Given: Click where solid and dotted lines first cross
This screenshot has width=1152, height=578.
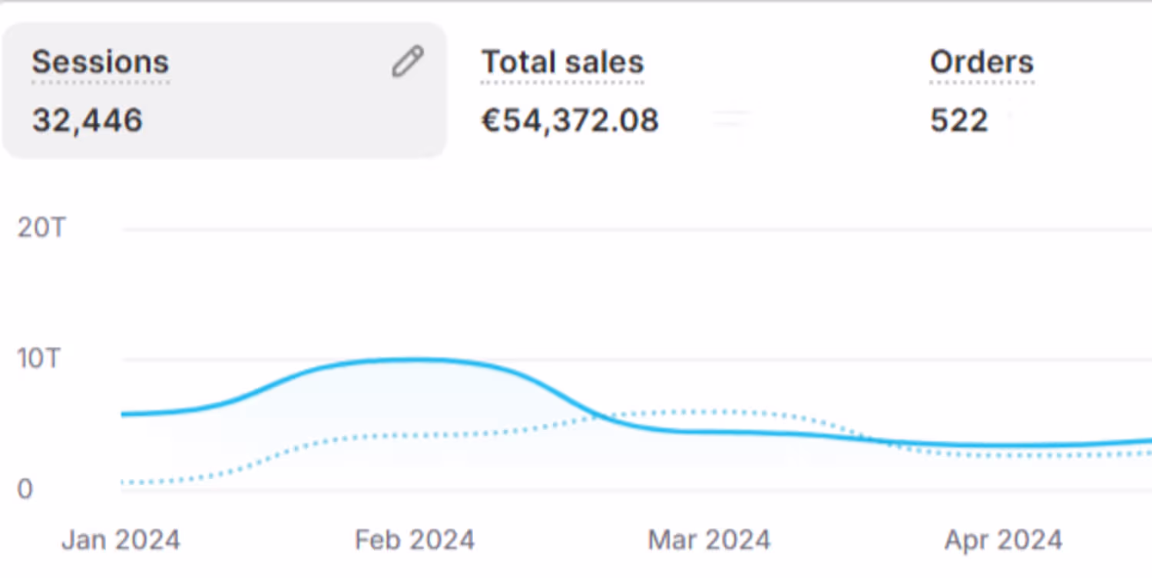Looking at the screenshot, I should pos(600,417).
